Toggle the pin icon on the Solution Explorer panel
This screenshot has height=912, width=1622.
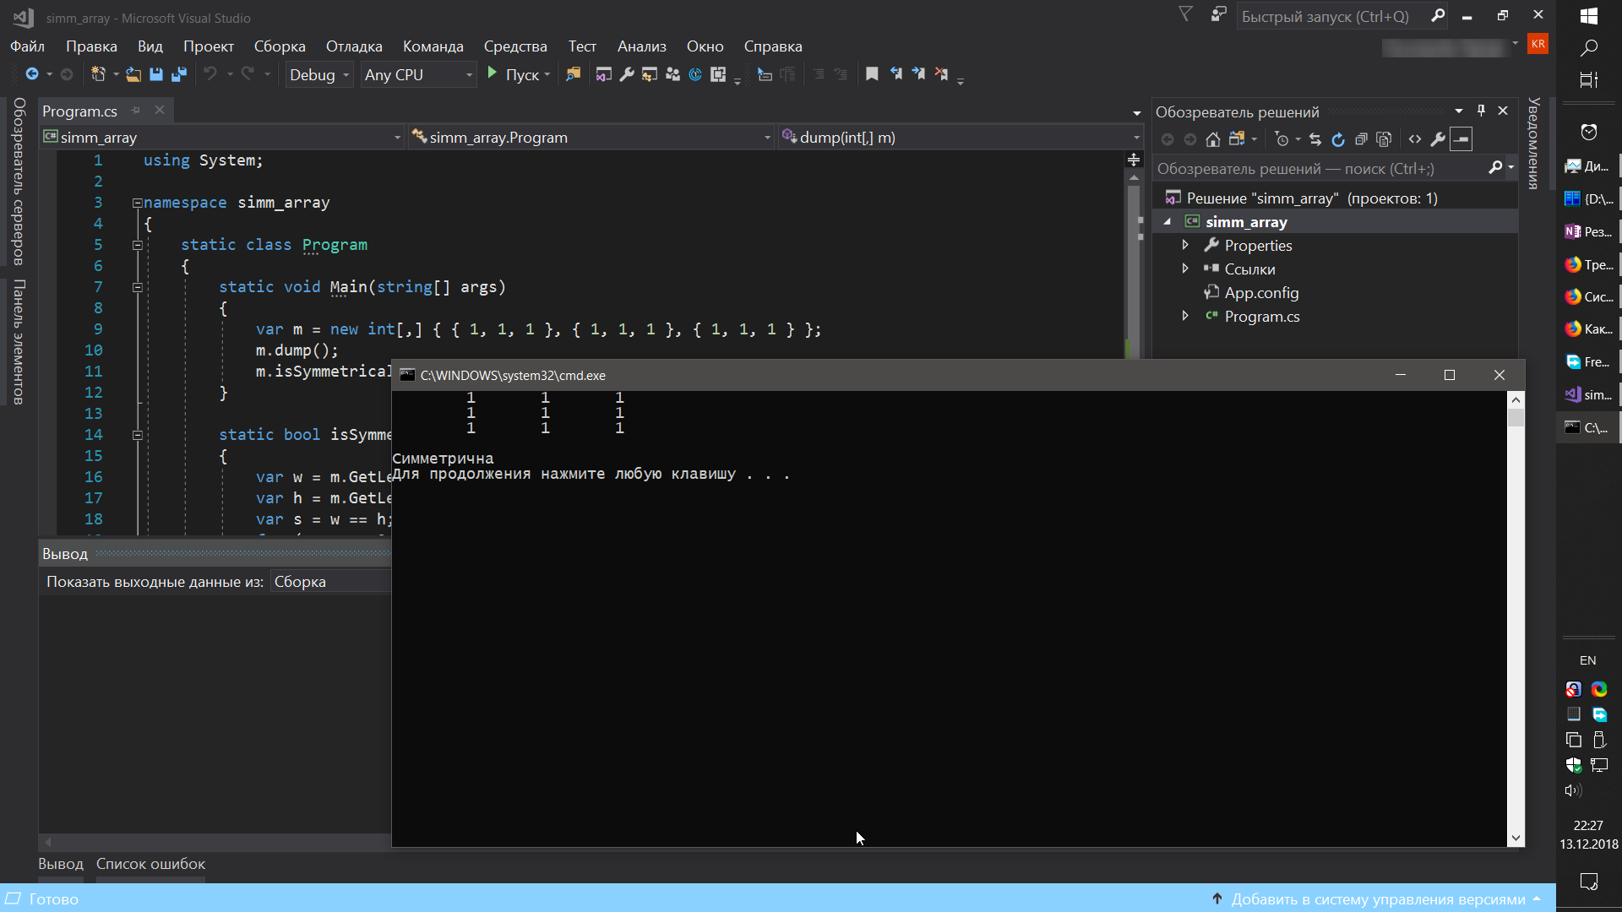click(1481, 111)
